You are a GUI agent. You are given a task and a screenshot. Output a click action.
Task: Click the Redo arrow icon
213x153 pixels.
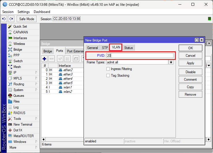[11, 19]
